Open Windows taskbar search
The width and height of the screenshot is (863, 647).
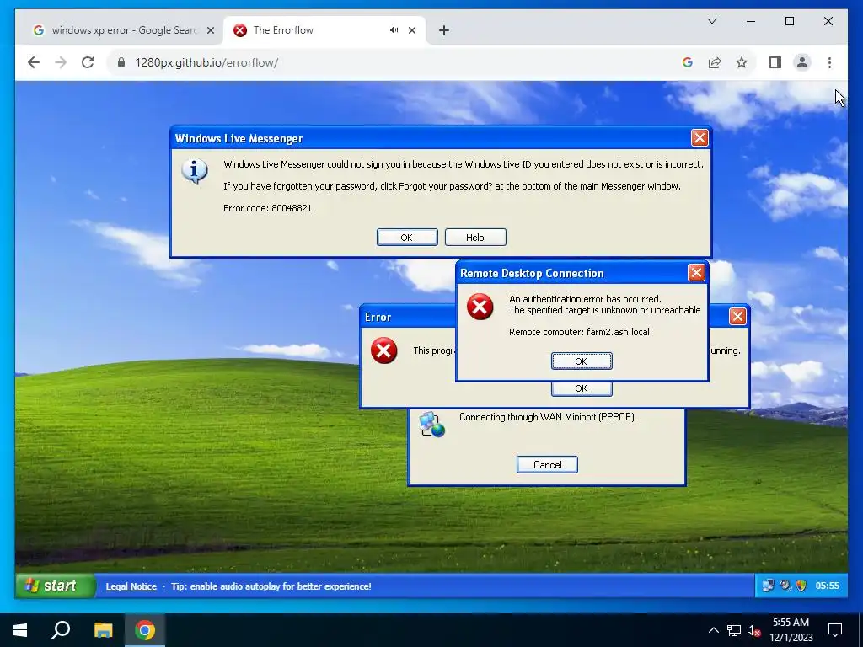click(61, 630)
